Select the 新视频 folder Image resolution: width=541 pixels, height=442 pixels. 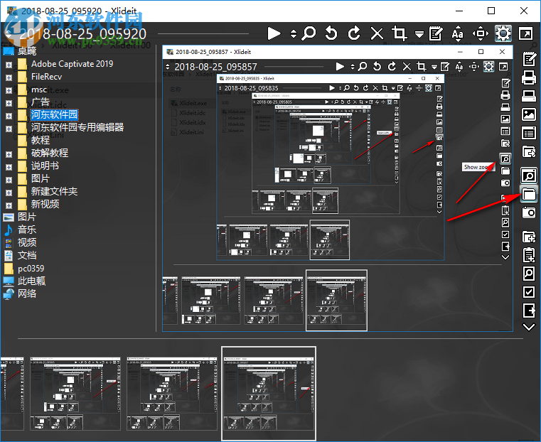pyautogui.click(x=45, y=204)
